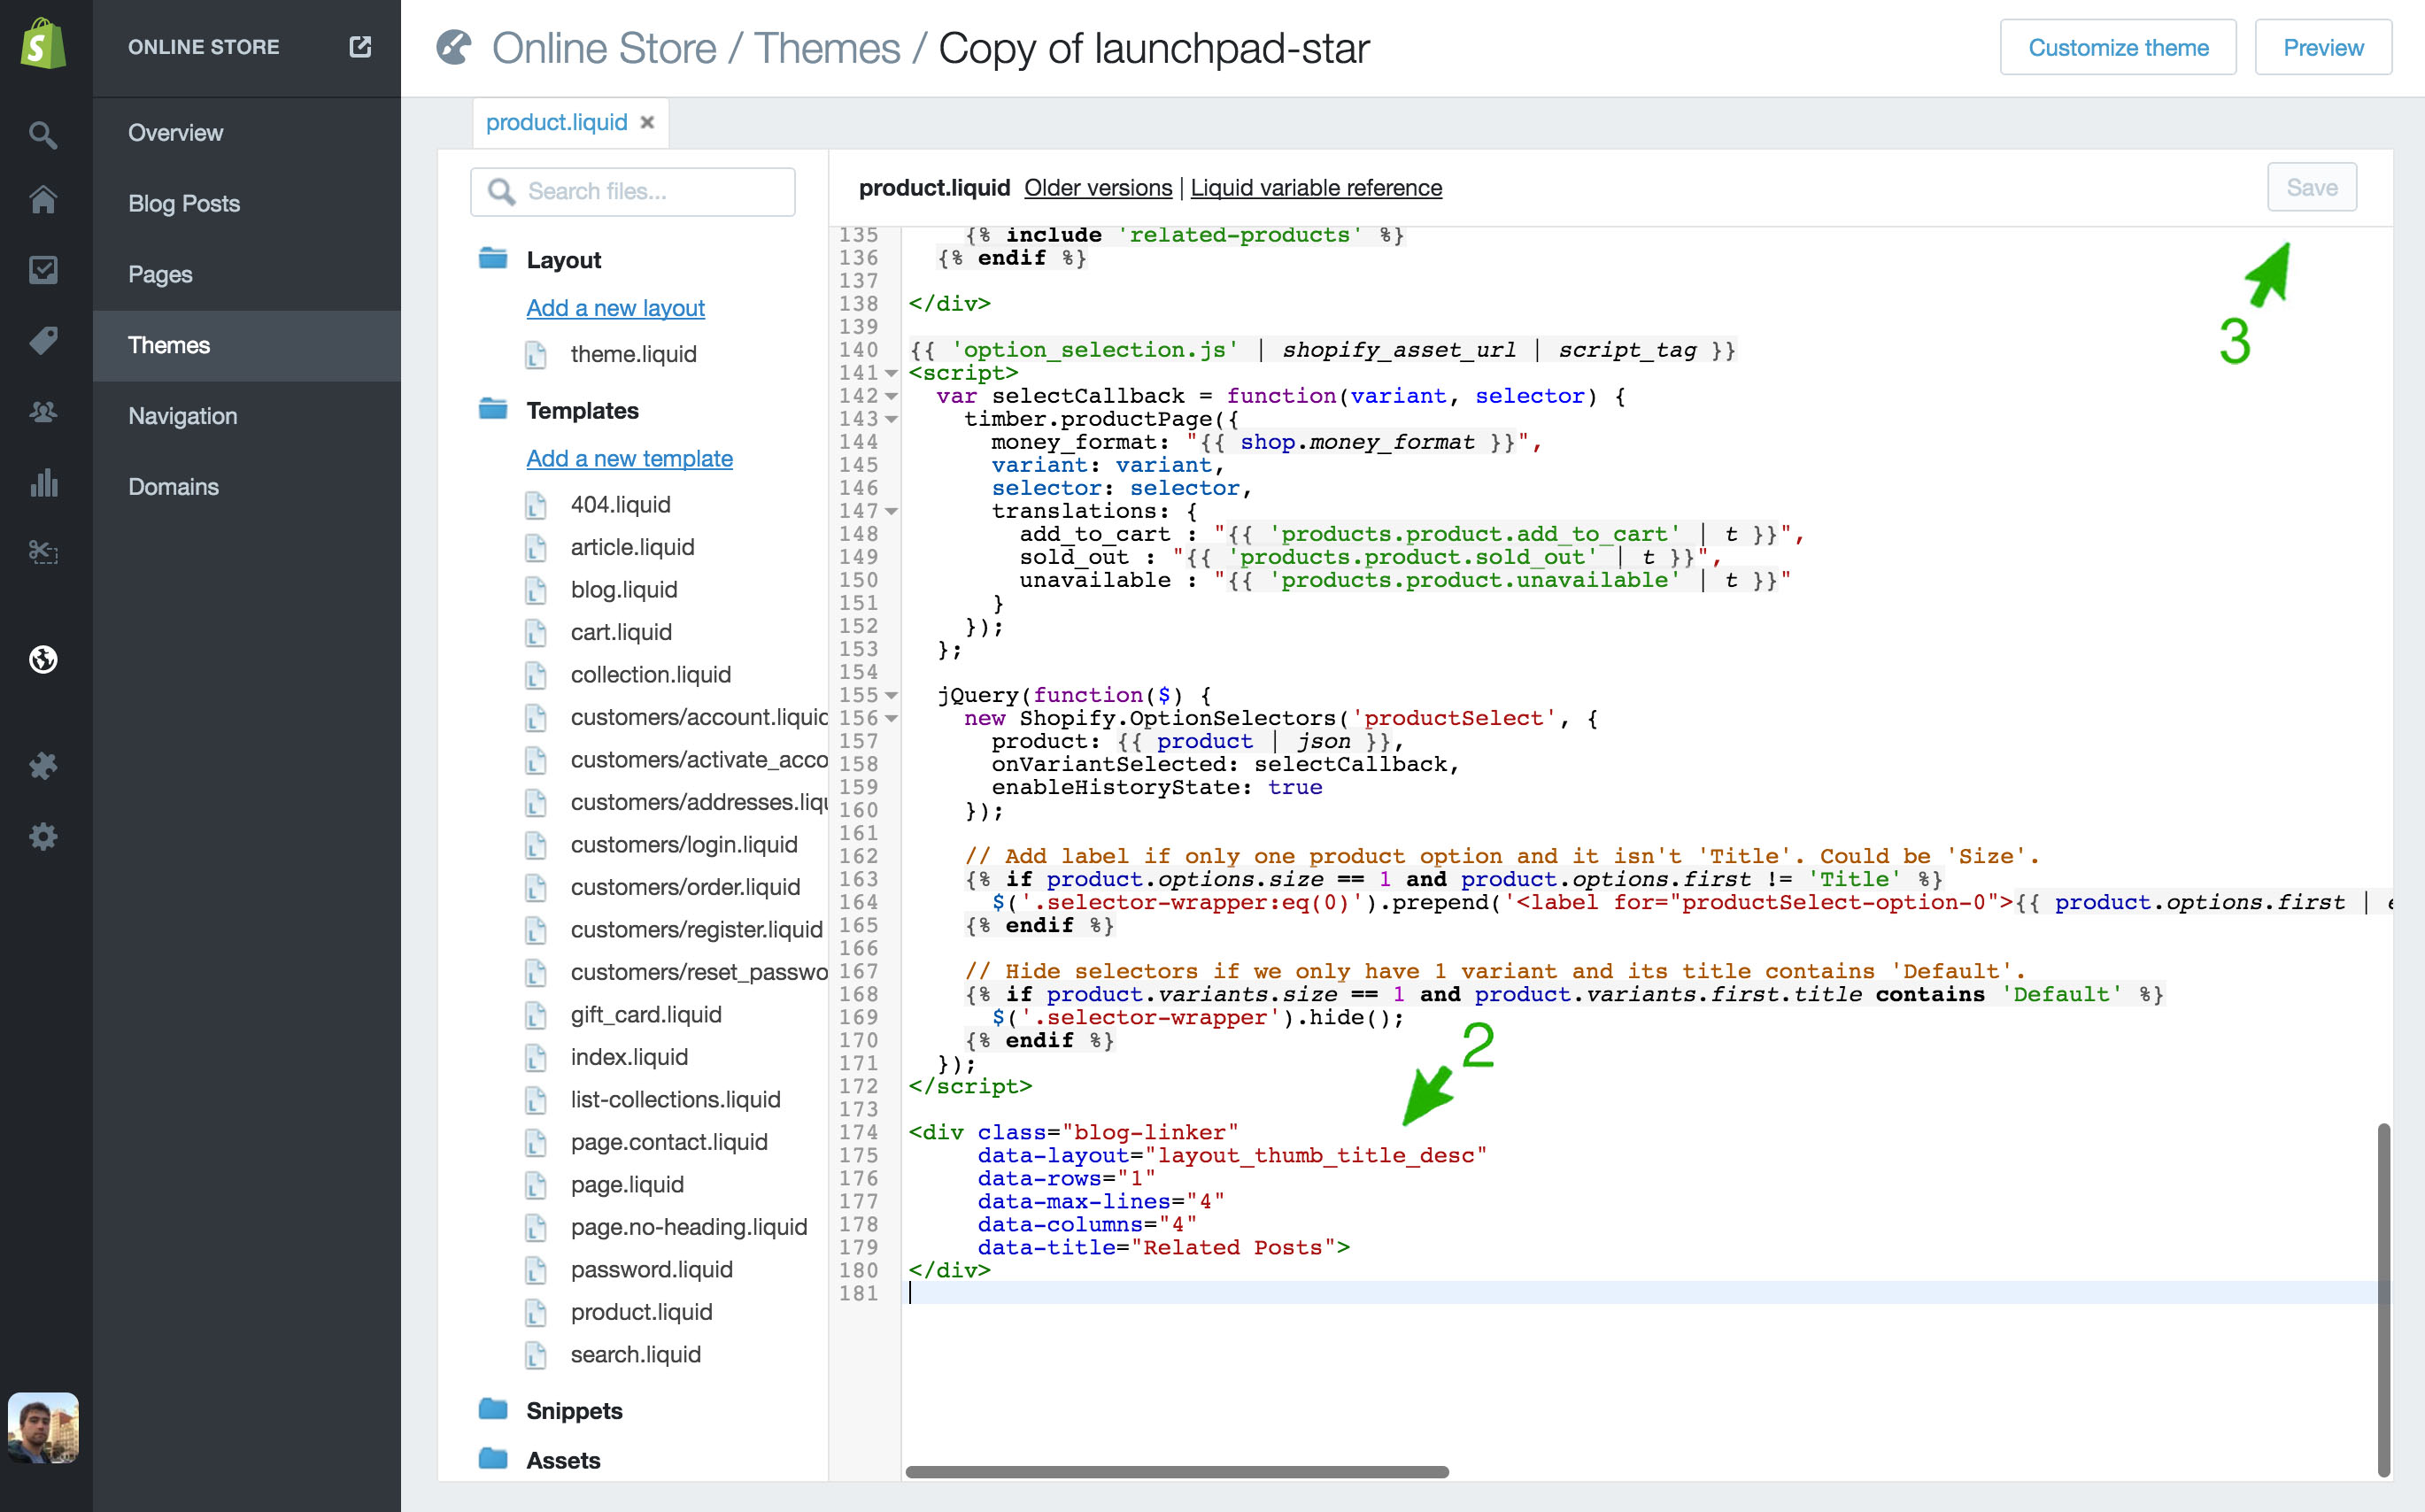The width and height of the screenshot is (2425, 1512).
Task: Click file icon next to 404.liquid
Action: 536,505
